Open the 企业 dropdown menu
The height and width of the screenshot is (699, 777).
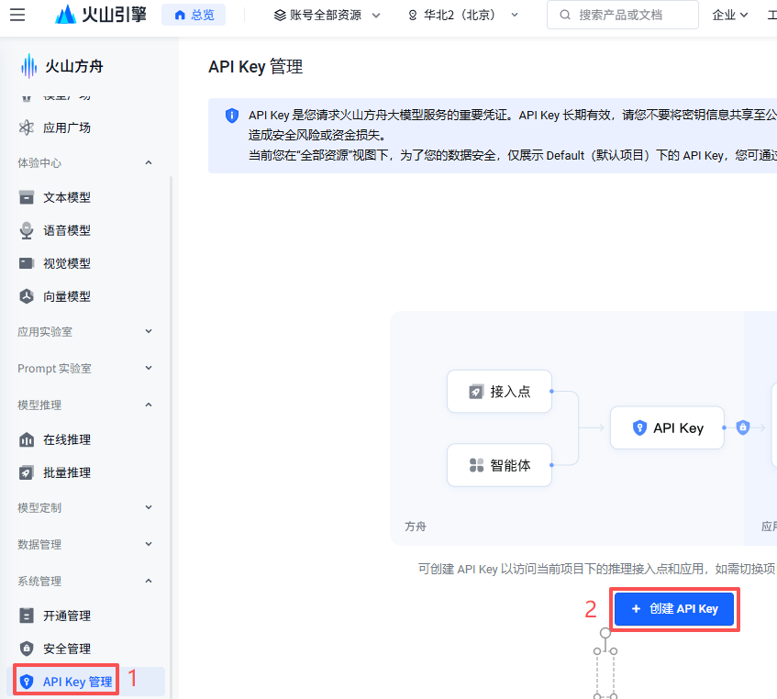(729, 16)
